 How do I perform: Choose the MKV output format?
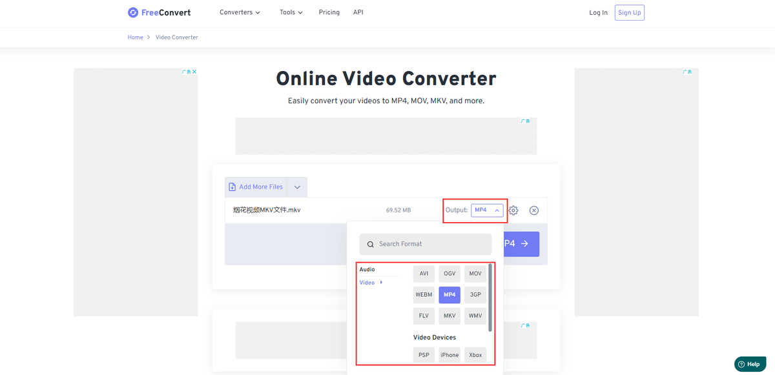click(x=449, y=316)
